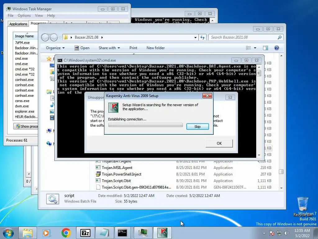Click the change view icon in Explorer

click(x=248, y=48)
